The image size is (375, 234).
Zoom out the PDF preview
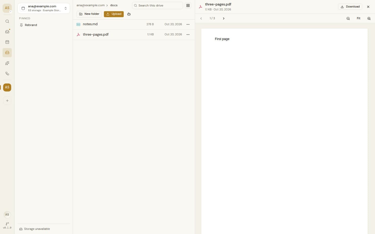348,18
